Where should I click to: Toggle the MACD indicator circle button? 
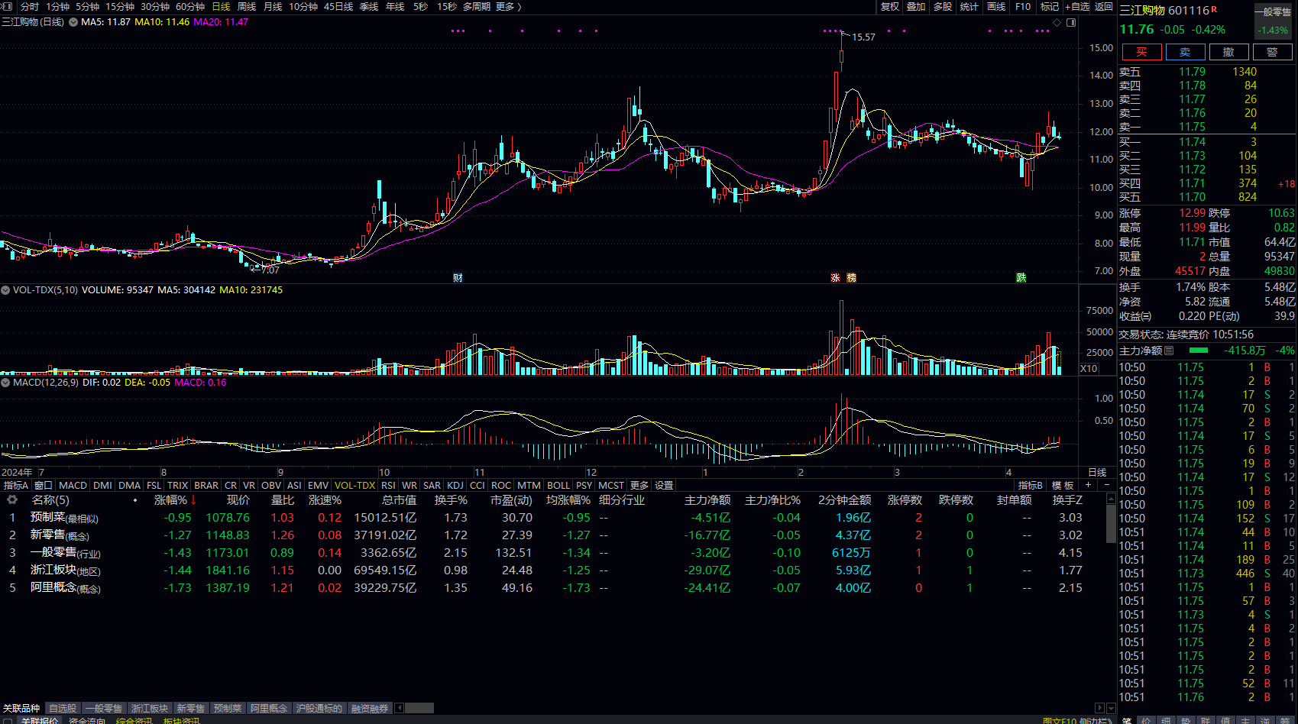pos(5,383)
